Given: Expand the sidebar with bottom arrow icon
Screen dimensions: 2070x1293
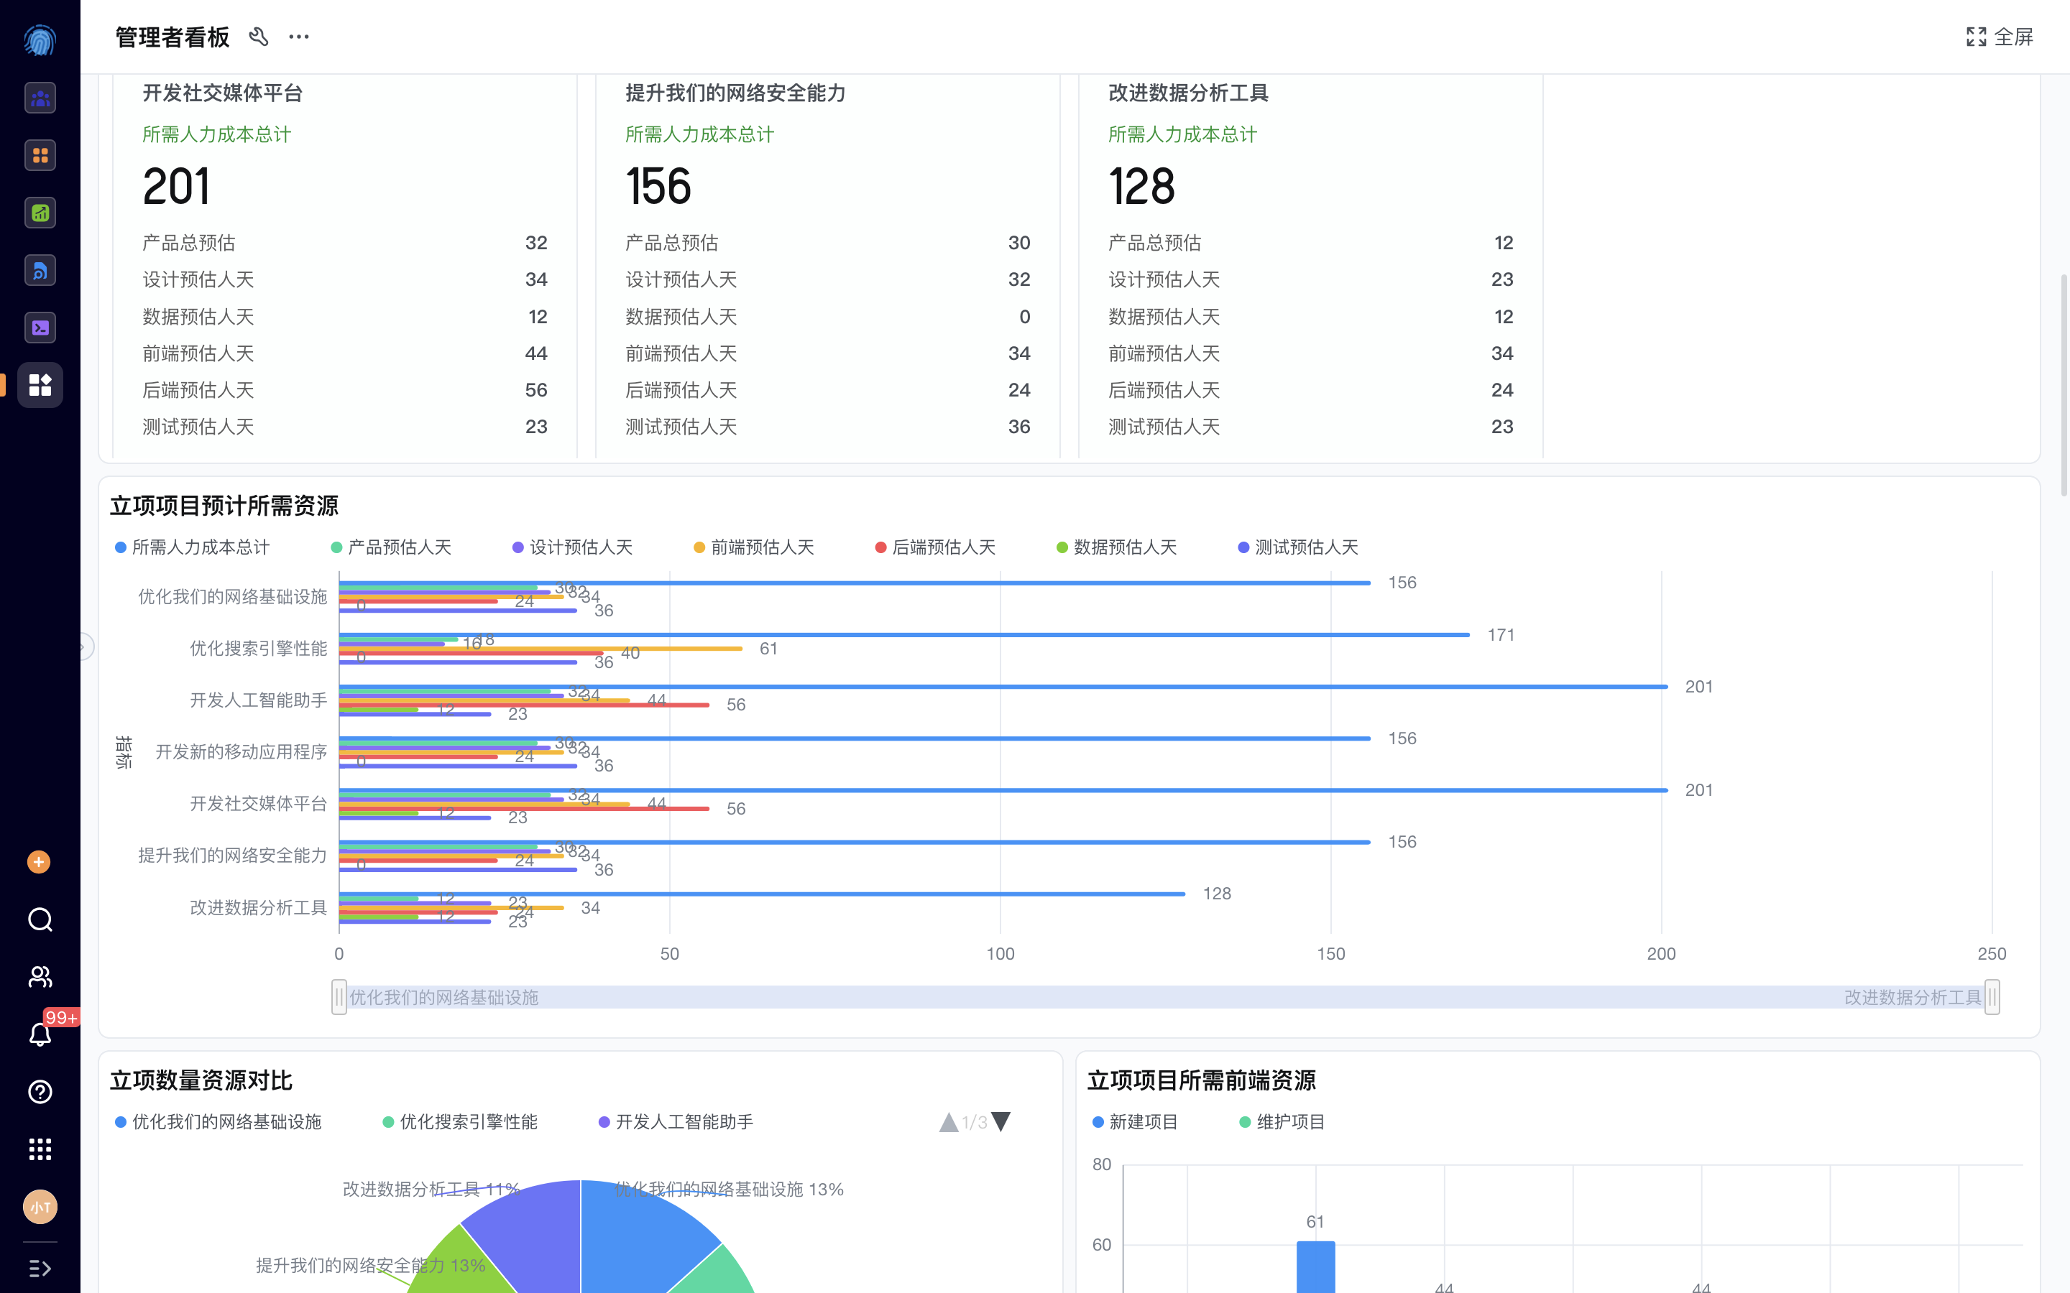Looking at the screenshot, I should 40,1268.
